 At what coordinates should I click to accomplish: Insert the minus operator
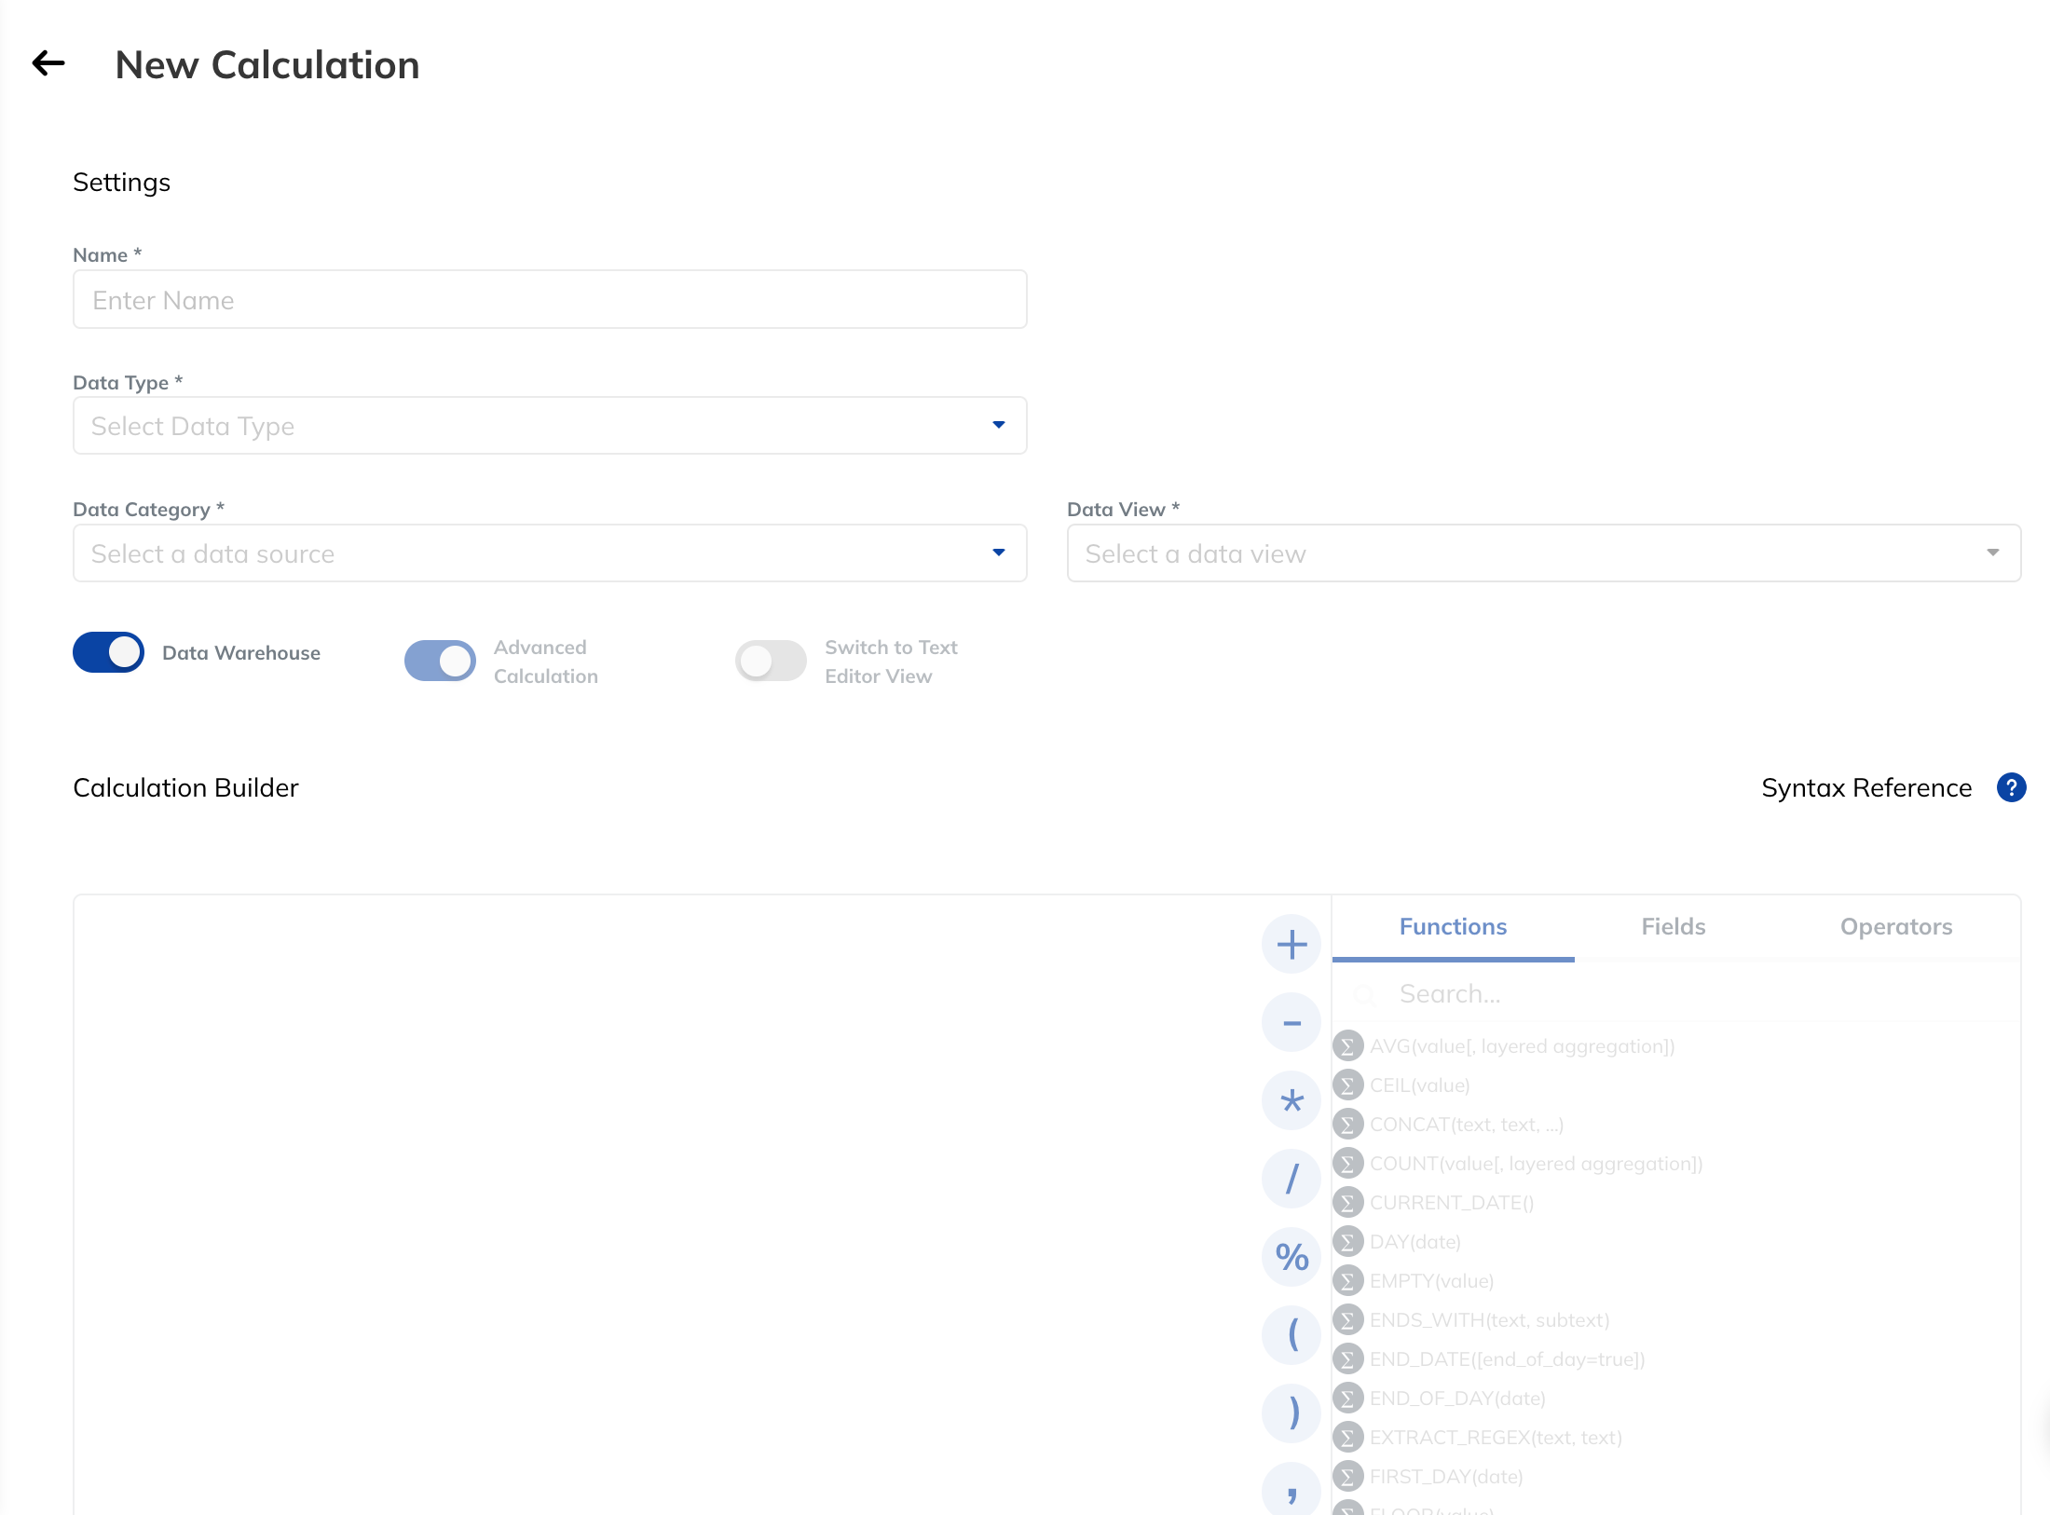1291,1022
